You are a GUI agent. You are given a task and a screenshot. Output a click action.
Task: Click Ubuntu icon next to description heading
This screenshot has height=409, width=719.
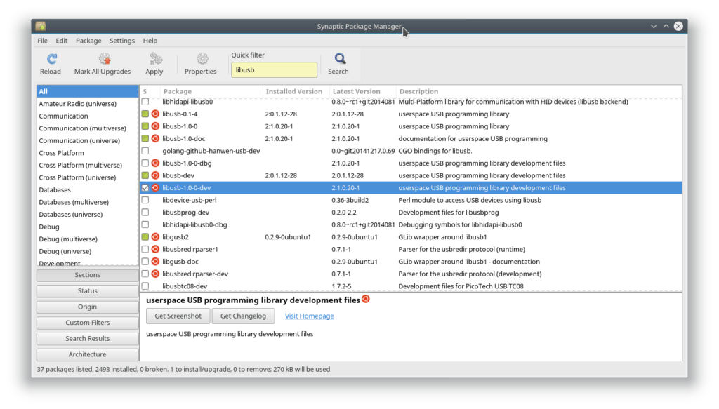(365, 299)
